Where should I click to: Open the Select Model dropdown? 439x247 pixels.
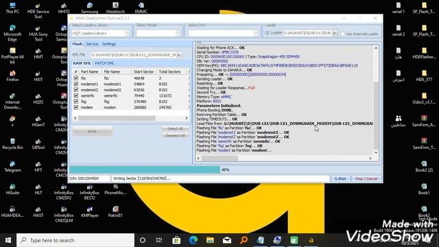(x=178, y=33)
